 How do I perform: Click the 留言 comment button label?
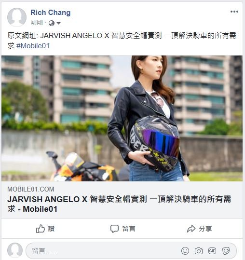click(129, 229)
